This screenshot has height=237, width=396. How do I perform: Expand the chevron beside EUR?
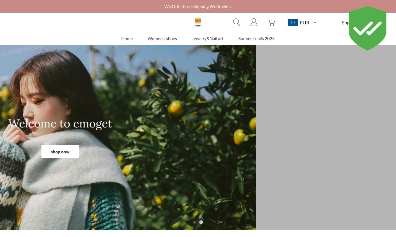click(x=315, y=23)
